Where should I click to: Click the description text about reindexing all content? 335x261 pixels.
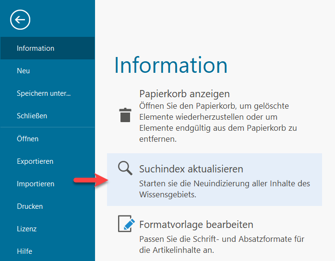coord(224,189)
